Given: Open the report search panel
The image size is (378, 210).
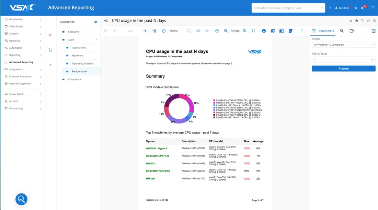Looking at the screenshot, I should 342,31.
